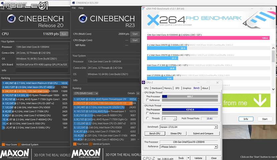Click the Stress CPU button

176,133
